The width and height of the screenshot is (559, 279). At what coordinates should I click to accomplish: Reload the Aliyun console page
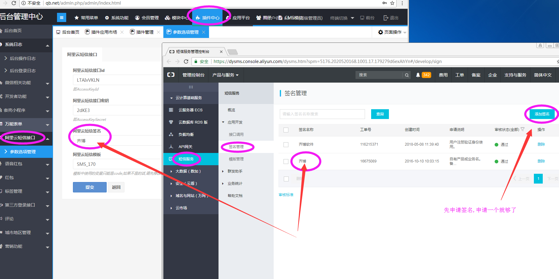186,61
